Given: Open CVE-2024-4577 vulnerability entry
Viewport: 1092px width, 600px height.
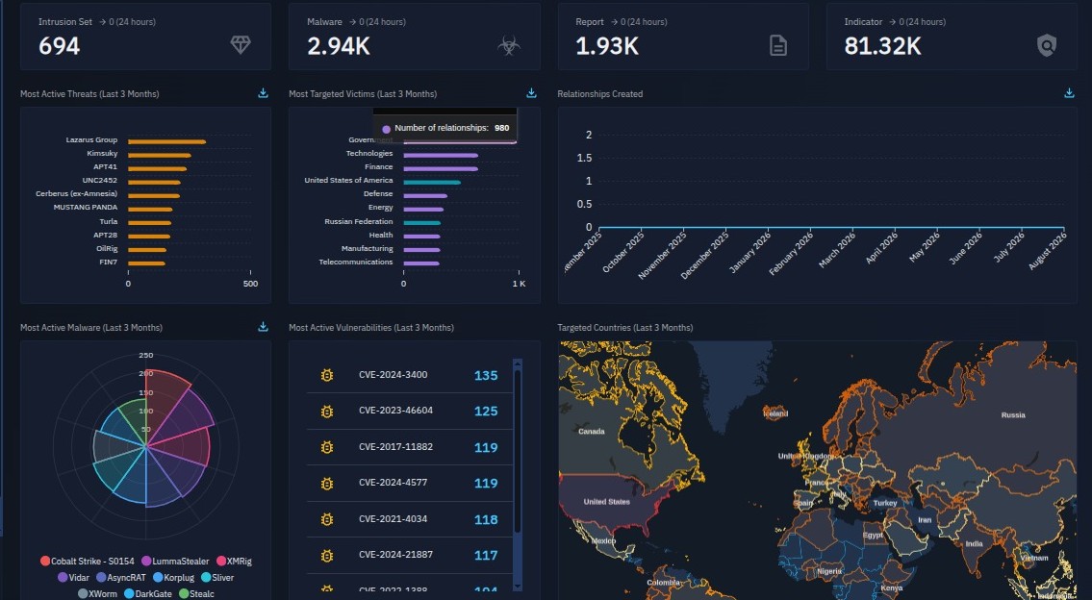Looking at the screenshot, I should 410,483.
